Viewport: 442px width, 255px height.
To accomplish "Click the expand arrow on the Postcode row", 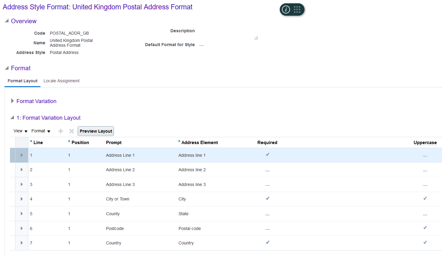I will click(x=21, y=228).
